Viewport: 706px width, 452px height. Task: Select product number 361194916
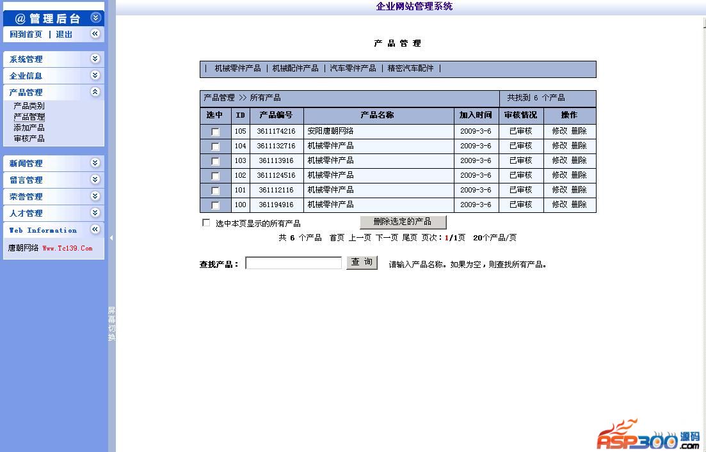click(x=276, y=205)
